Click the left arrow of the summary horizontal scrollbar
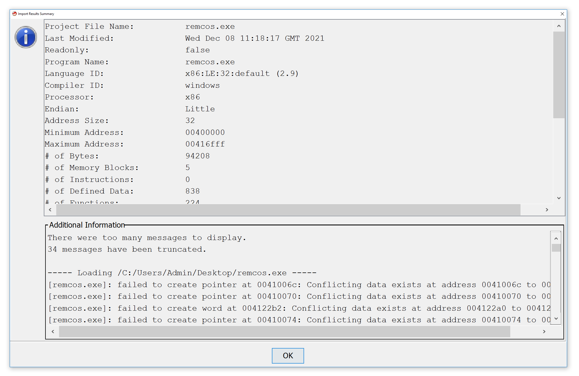Screen dimensions: 579x376 50,210
